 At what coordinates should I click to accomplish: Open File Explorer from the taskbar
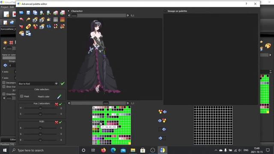pos(133,150)
